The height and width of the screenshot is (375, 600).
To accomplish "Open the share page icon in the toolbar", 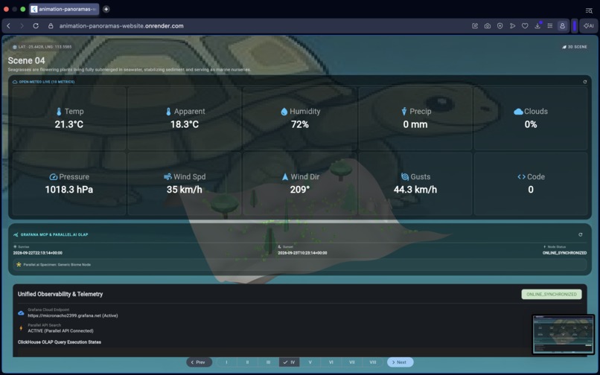I will 475,25.
